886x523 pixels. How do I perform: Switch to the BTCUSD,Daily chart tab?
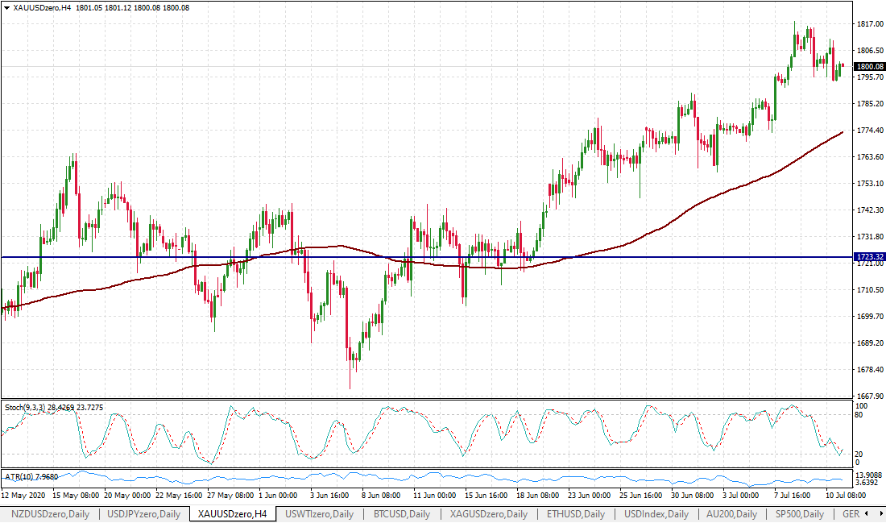400,514
